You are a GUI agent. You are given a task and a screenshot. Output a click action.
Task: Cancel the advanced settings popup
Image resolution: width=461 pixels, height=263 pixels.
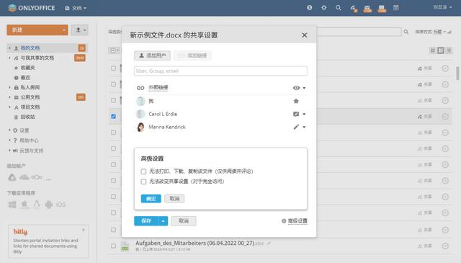pyautogui.click(x=174, y=199)
